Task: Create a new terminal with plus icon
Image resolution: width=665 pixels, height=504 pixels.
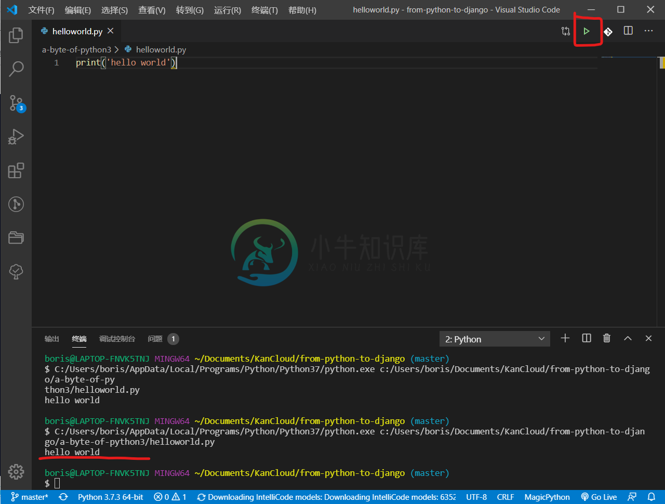Action: tap(565, 338)
